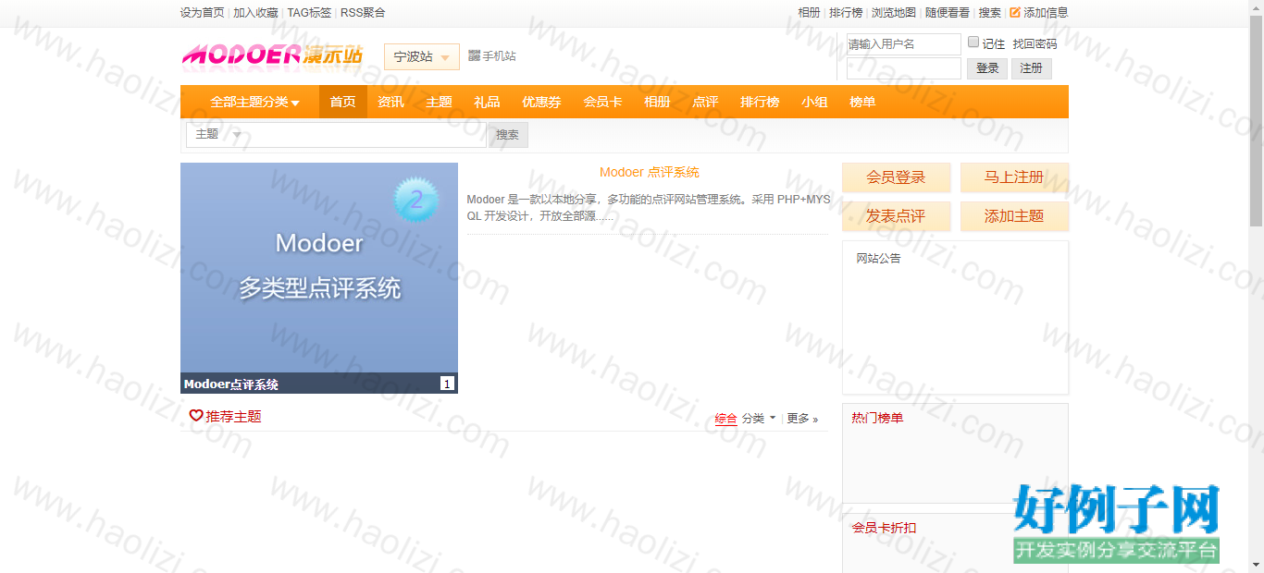The height and width of the screenshot is (573, 1264).
Task: Click the 发表点评 button
Action: (896, 216)
